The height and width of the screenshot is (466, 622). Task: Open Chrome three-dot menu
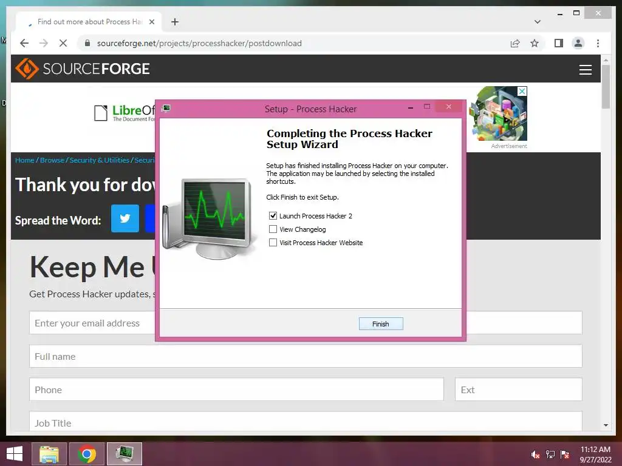coord(598,43)
